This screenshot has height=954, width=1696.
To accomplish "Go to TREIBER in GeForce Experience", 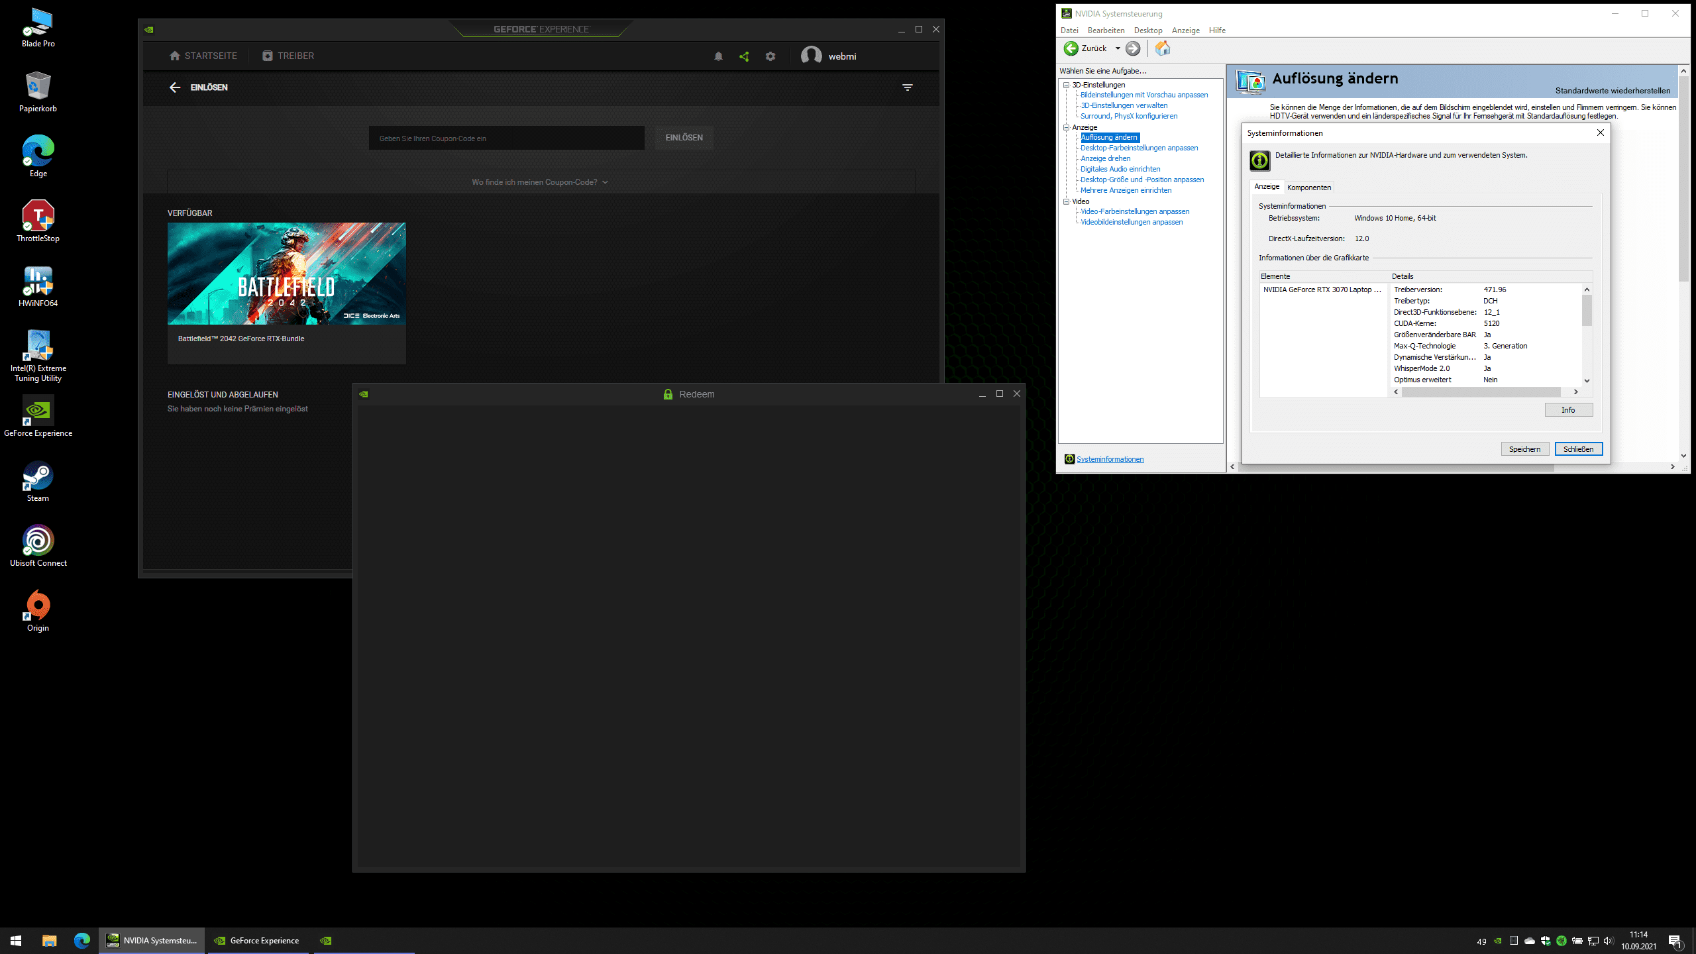I will pos(288,56).
